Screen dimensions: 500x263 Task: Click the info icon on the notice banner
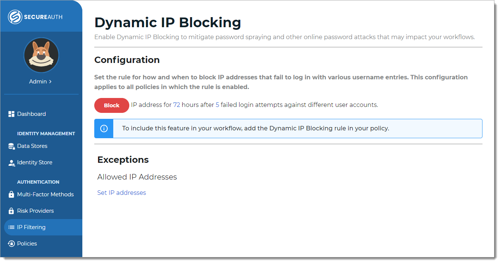point(104,128)
